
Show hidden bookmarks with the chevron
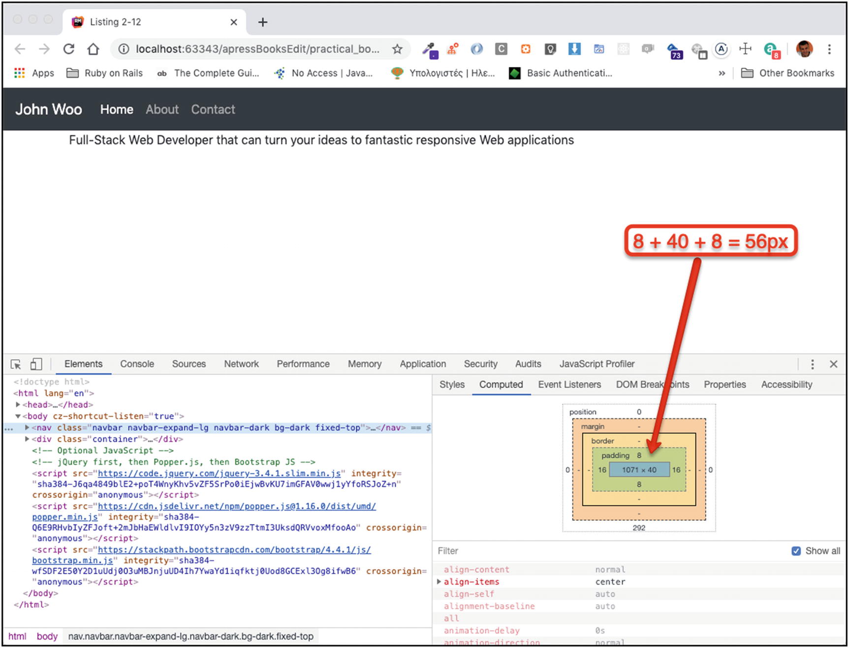coord(722,73)
